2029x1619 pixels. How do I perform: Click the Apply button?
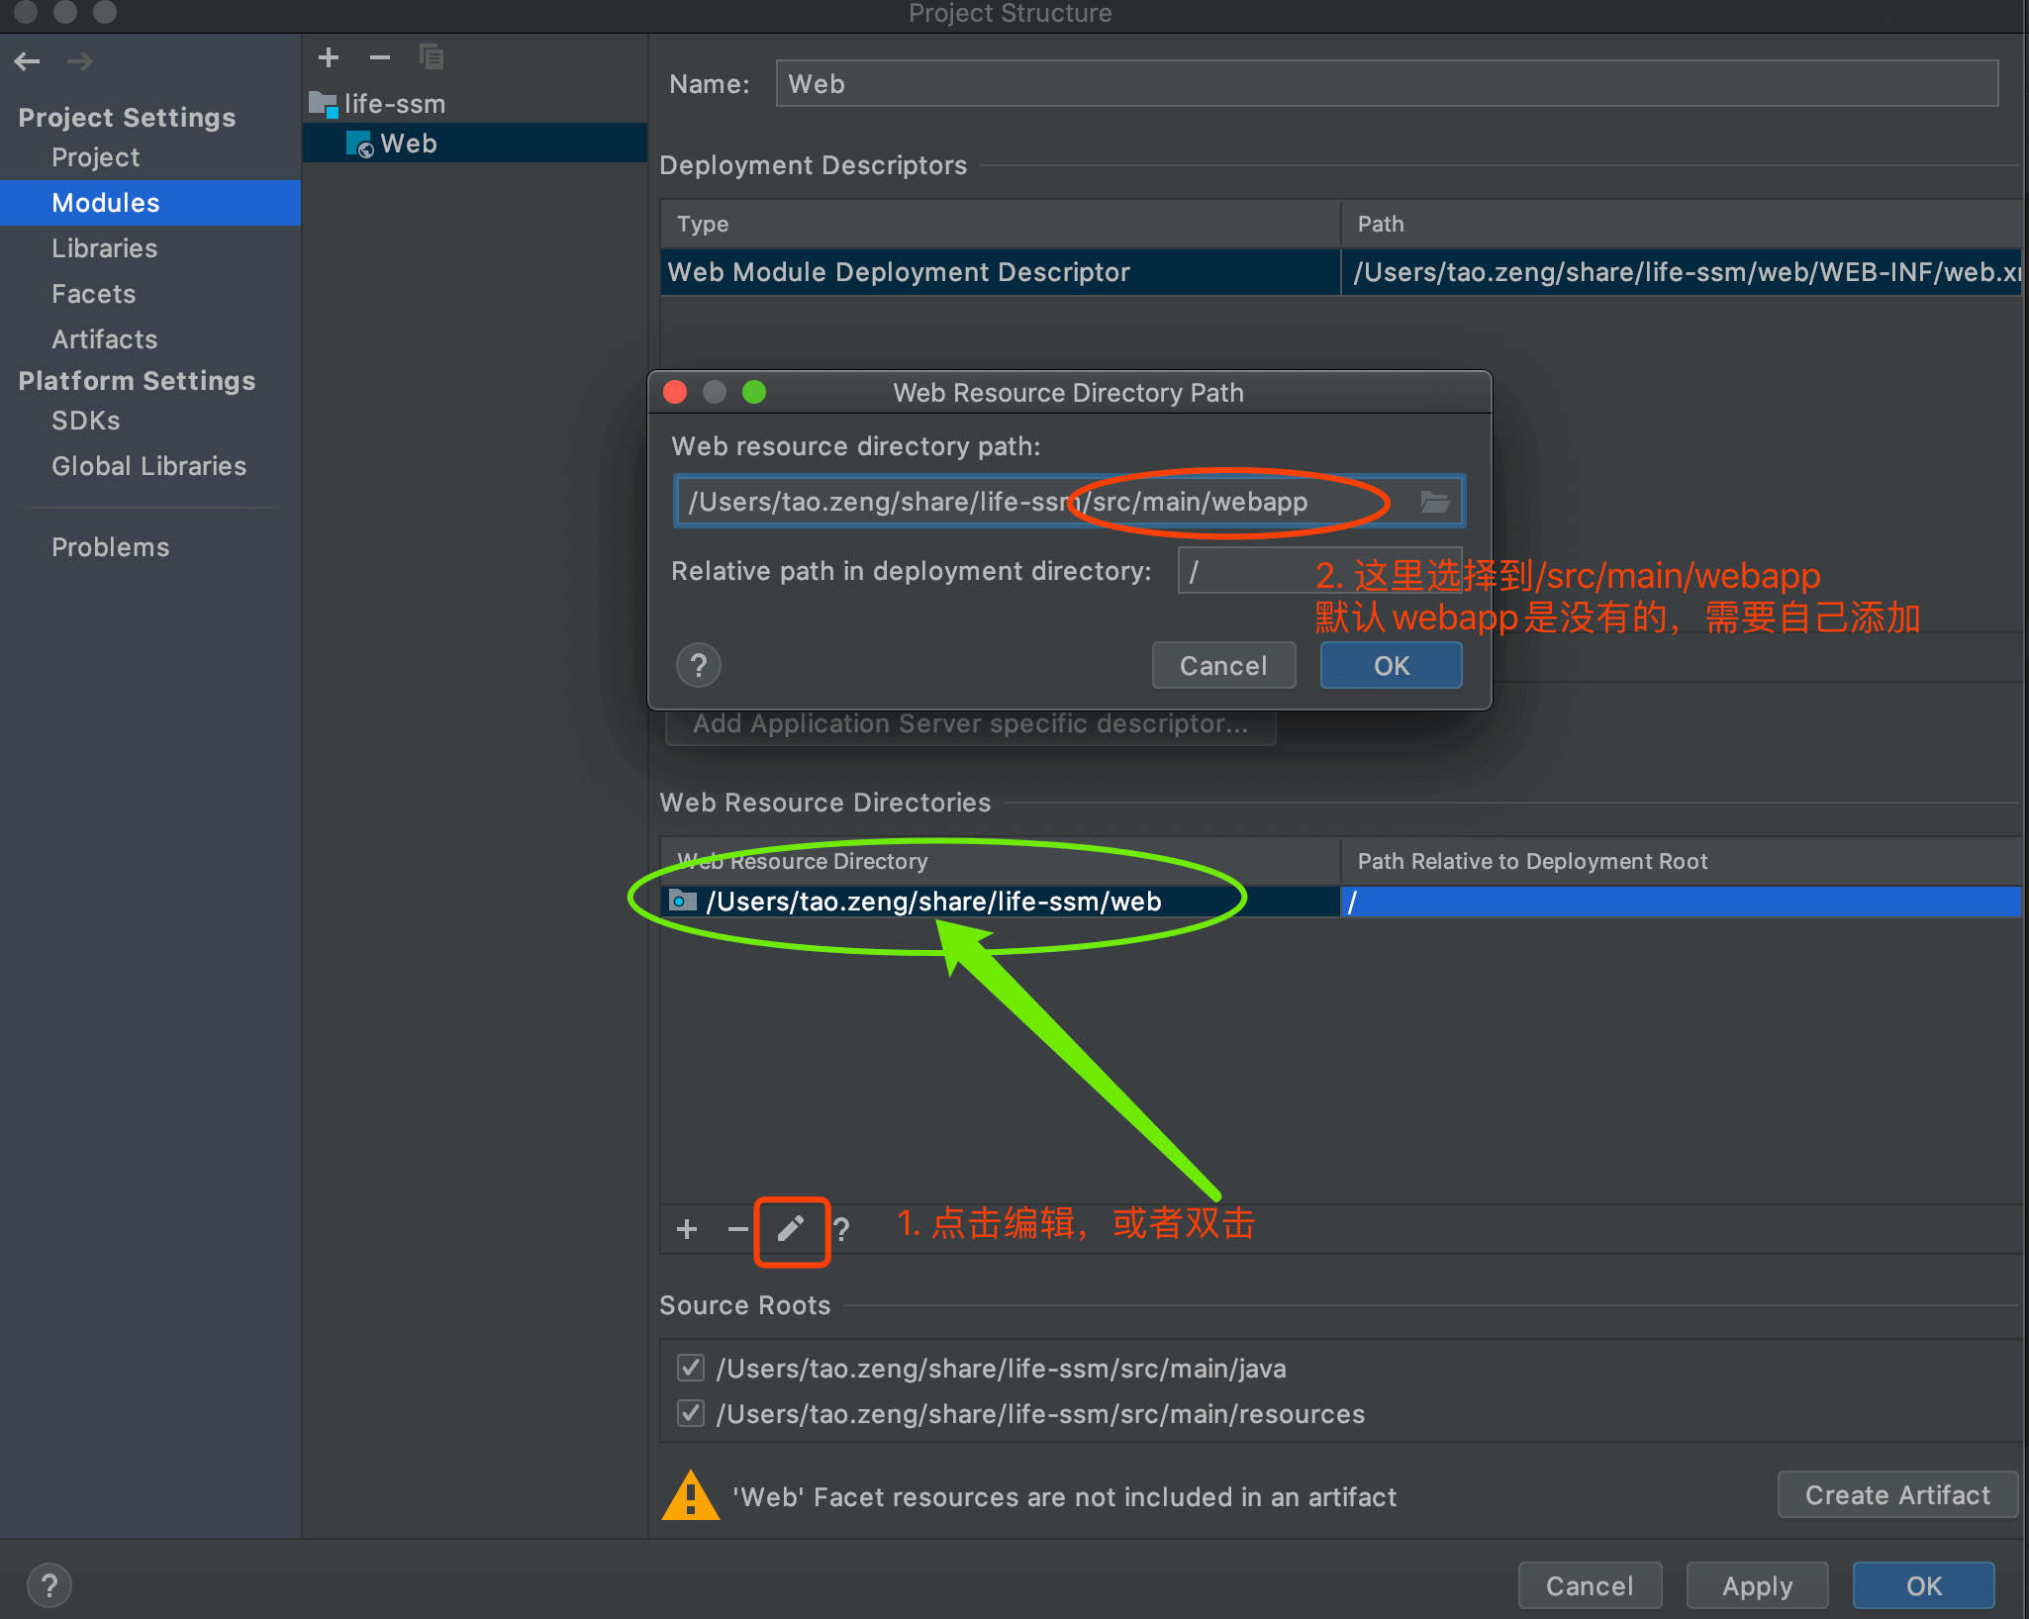(x=1756, y=1585)
